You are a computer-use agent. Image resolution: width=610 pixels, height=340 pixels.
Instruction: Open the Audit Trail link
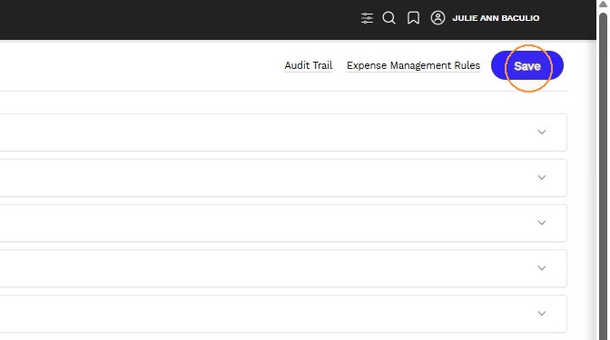point(309,65)
